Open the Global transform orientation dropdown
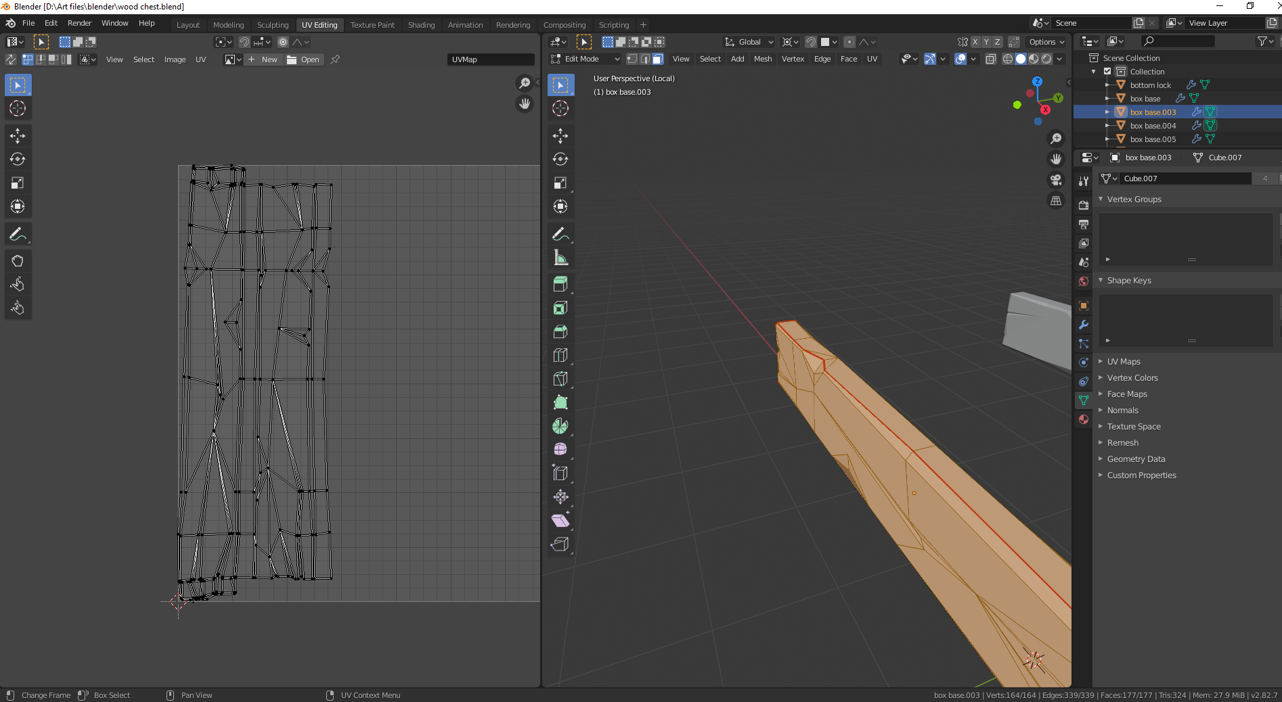Viewport: 1282px width, 702px height. tap(749, 42)
